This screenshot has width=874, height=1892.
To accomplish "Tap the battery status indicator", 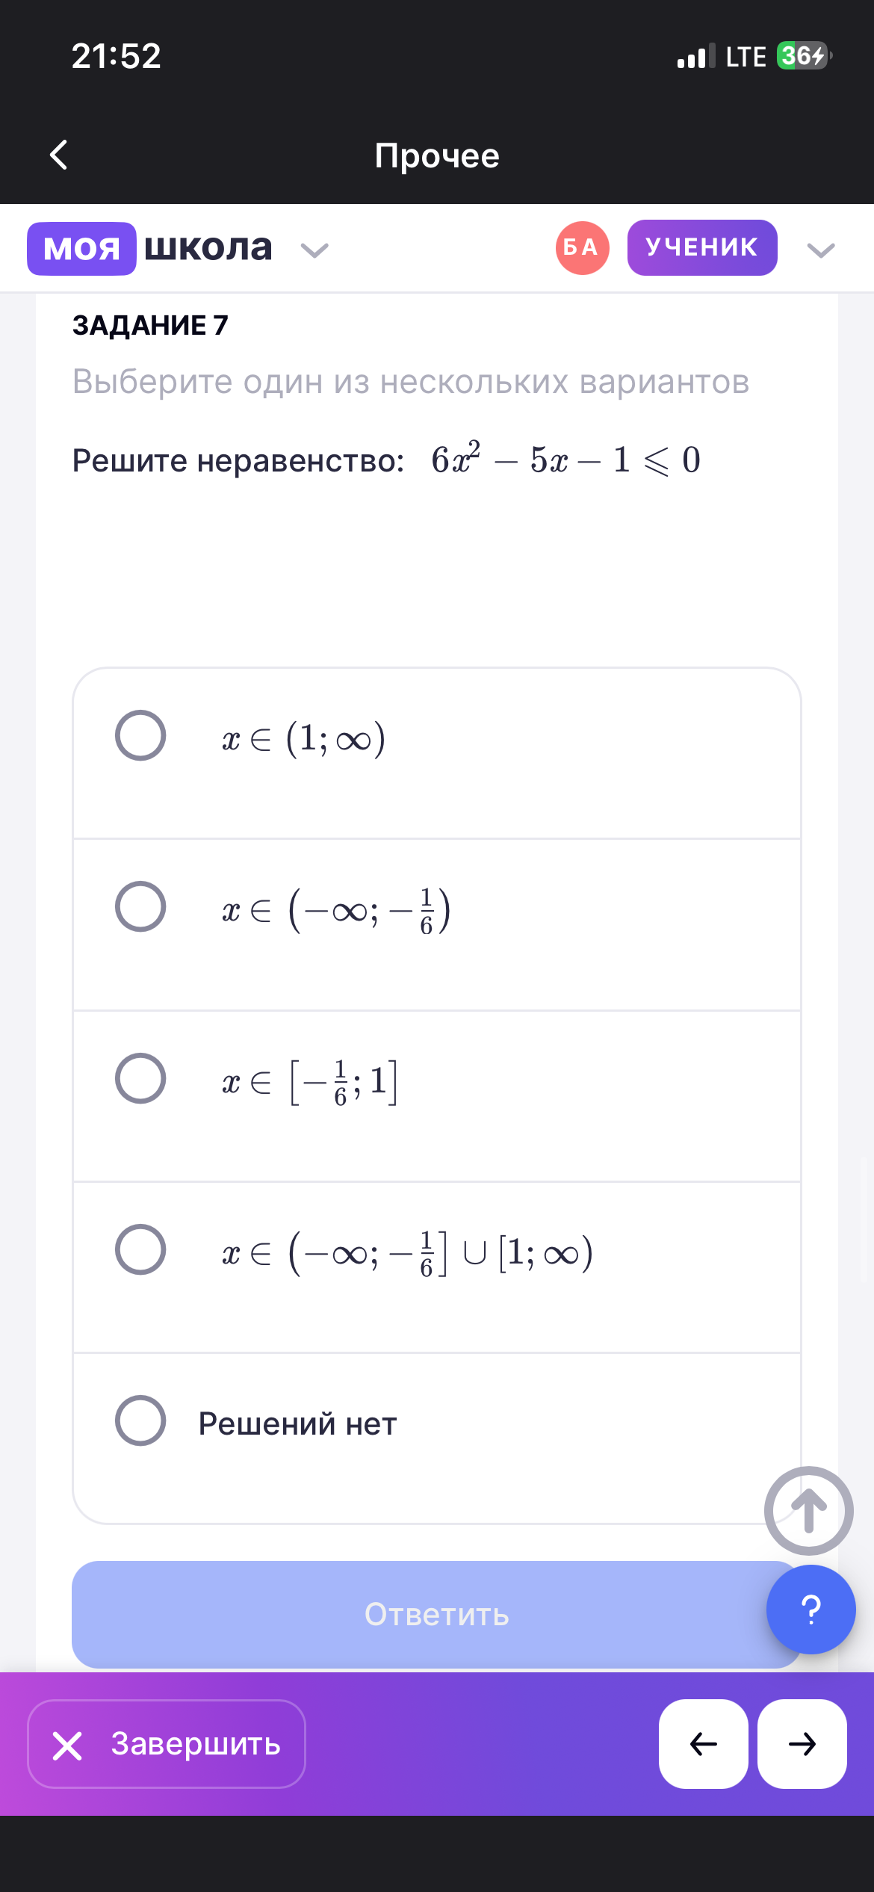I will [x=803, y=56].
